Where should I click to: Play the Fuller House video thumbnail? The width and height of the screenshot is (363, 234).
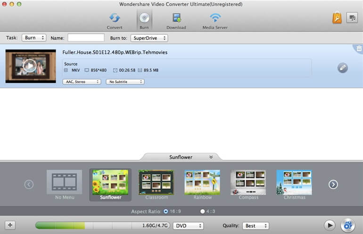[x=30, y=66]
